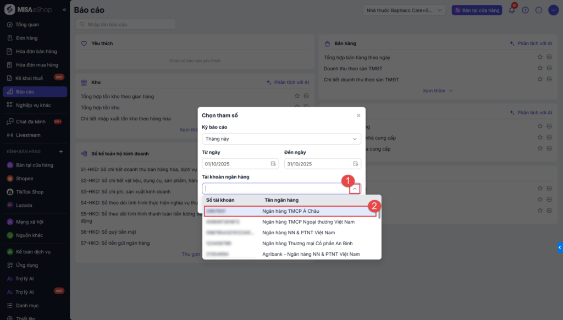Open the Đến ngày calendar picker
This screenshot has height=320, width=563.
[356, 164]
